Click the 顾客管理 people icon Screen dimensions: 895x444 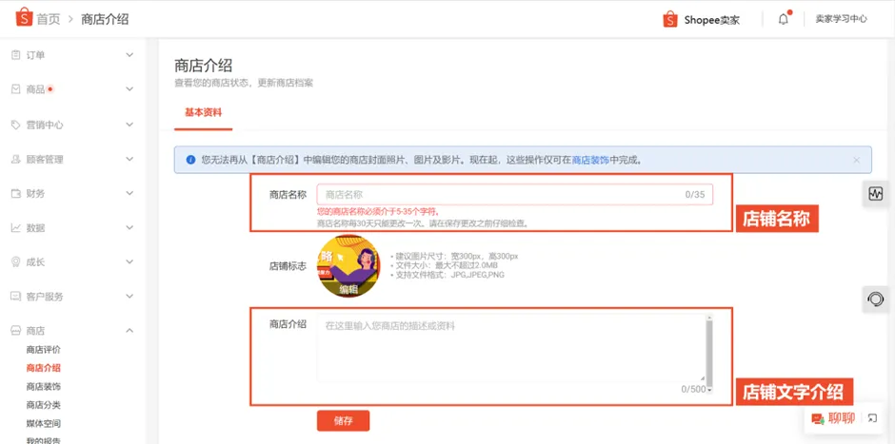tap(16, 160)
